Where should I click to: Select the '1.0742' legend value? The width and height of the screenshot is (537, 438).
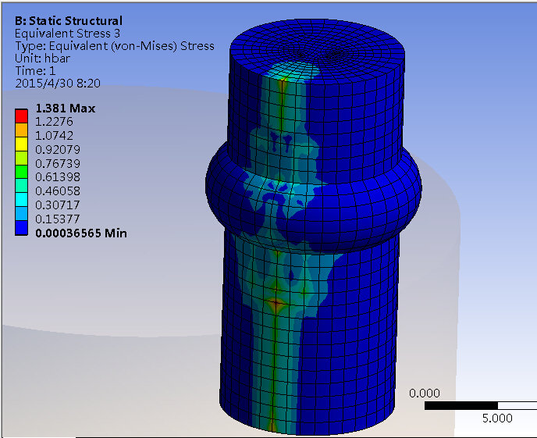coord(54,136)
